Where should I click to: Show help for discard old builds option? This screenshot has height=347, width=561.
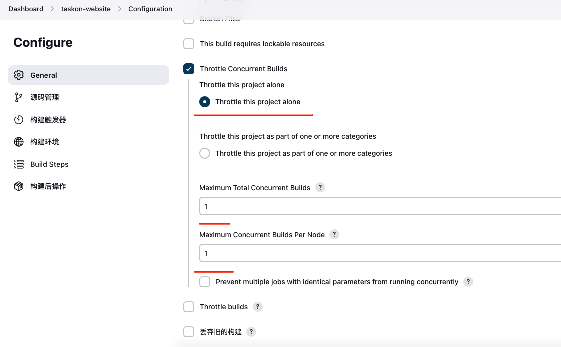coord(251,332)
